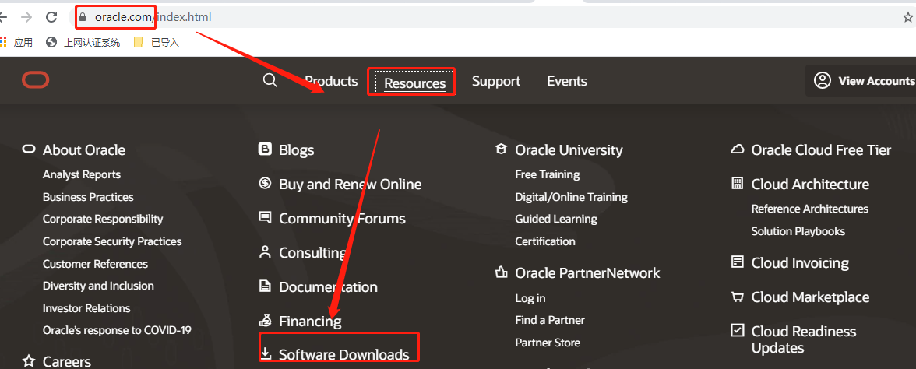Reload the page with refresh icon
The height and width of the screenshot is (369, 916).
51,17
